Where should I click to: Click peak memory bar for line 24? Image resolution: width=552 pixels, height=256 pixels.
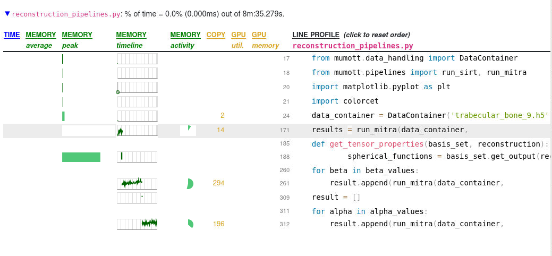(63, 116)
